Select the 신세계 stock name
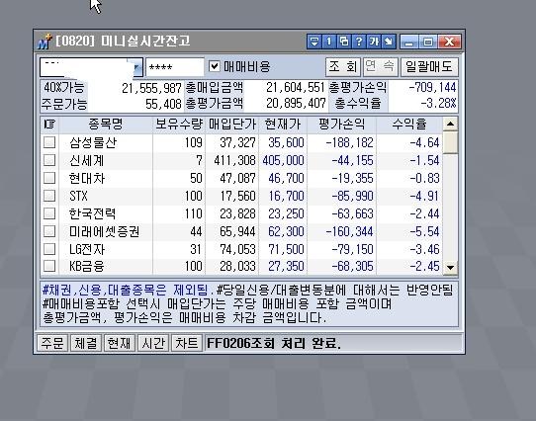The image size is (536, 421). pyautogui.click(x=86, y=160)
